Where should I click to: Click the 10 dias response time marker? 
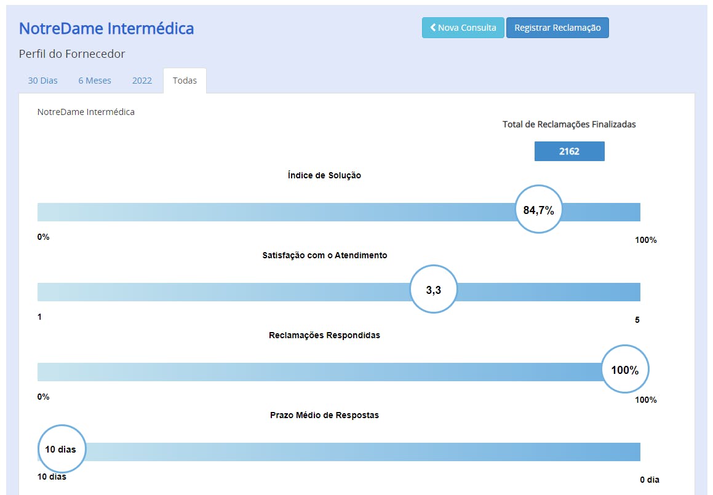point(61,449)
